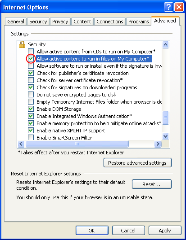This screenshot has height=240, width=186.
Task: Go to the Connections tab
Action: (x=110, y=22)
